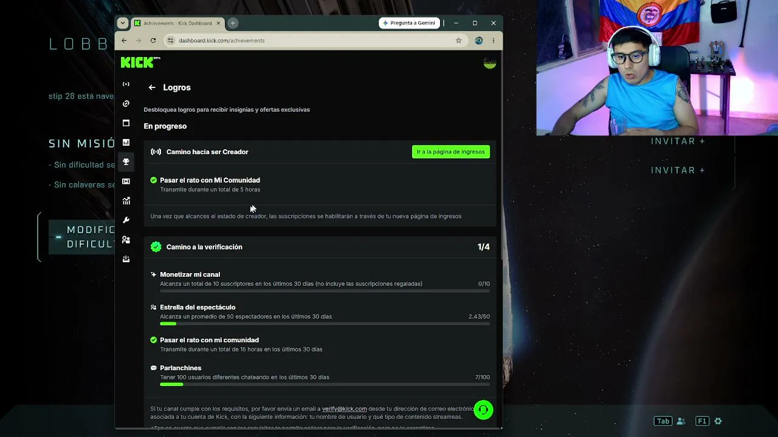Close the Achievements - Kick Dashboard tab
Screen dimensions: 778x437
click(x=218, y=23)
